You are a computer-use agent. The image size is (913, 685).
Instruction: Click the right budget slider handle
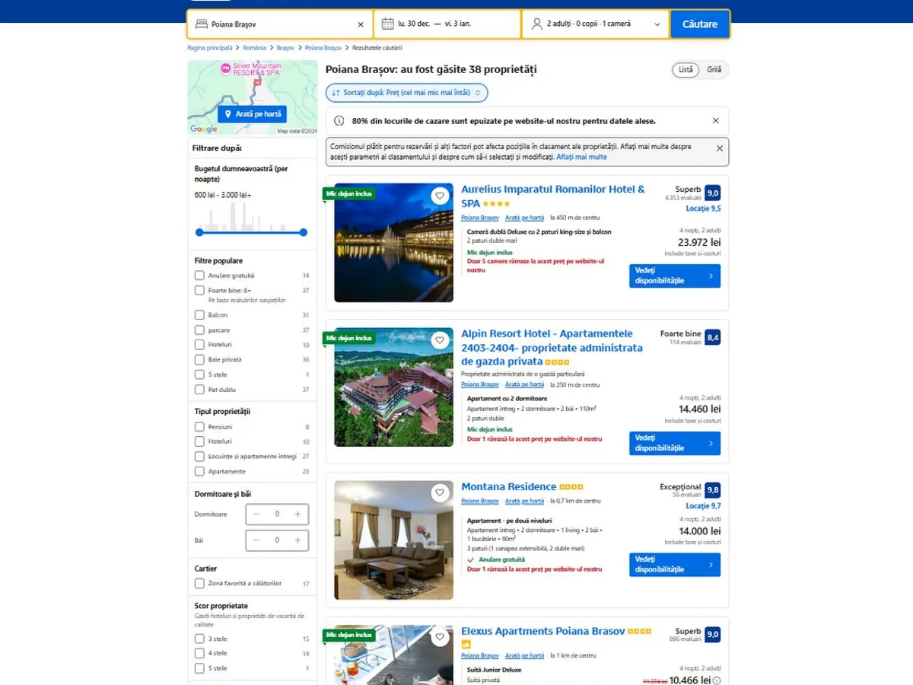click(304, 232)
